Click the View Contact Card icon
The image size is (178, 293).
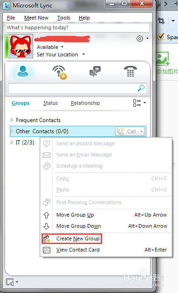47,250
